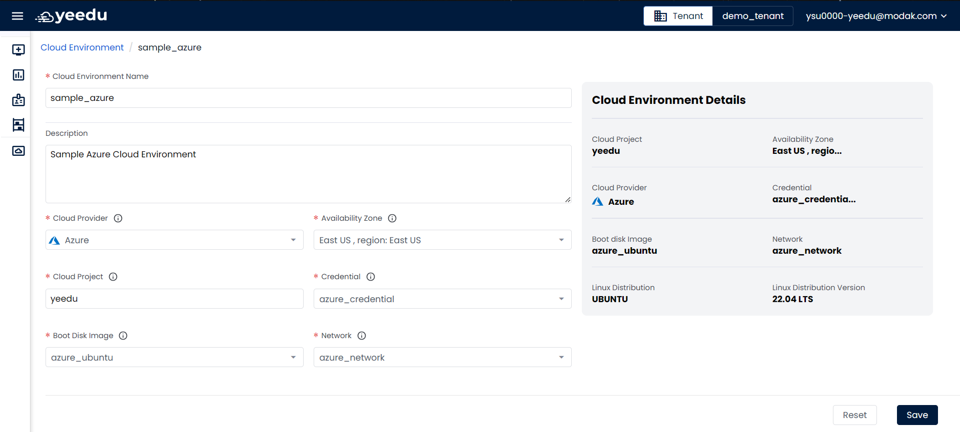Click the truncated azure_credentia... value
Screen dimensions: 960x432
[814, 199]
